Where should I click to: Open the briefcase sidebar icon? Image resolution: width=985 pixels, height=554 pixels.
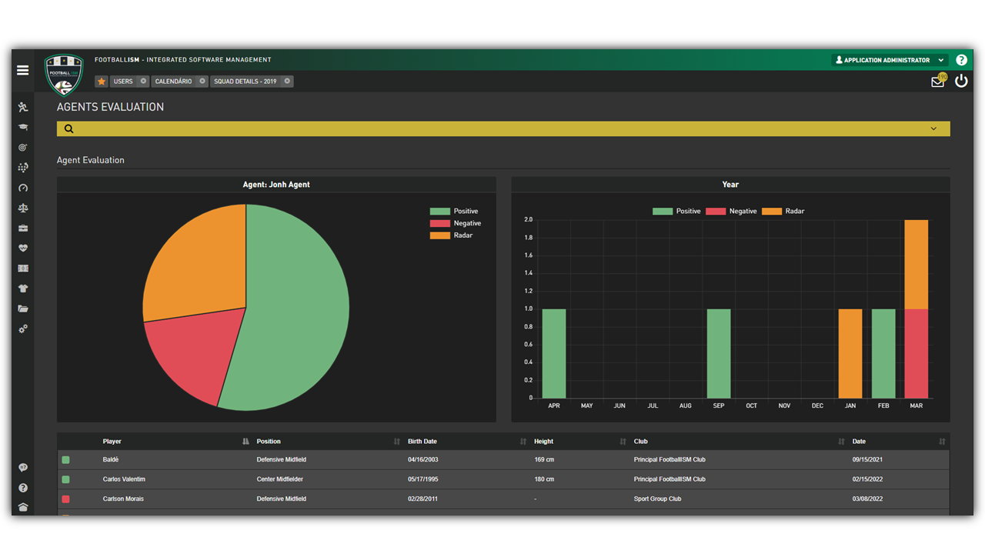(x=23, y=228)
